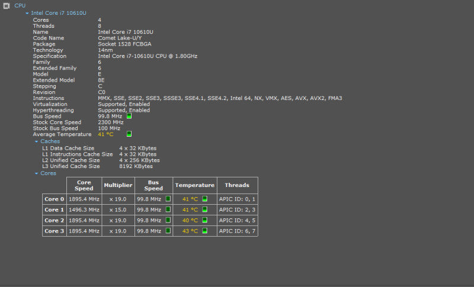The width and height of the screenshot is (474, 287).
Task: Click the APIC ID: 0, 1 cell
Action: 237,199
